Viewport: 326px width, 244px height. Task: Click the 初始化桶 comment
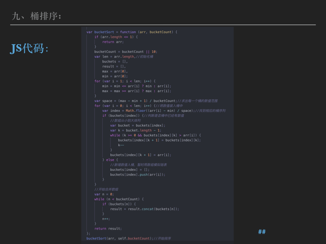(x=145, y=57)
